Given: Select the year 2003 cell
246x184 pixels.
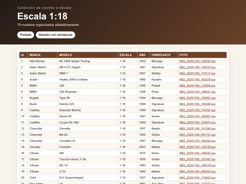Looking at the screenshot, I should 143,147.
